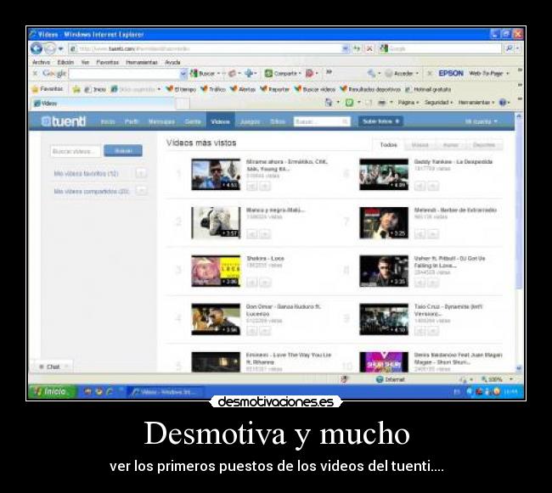Open Herramientas dropdown in command bar

tap(476, 103)
